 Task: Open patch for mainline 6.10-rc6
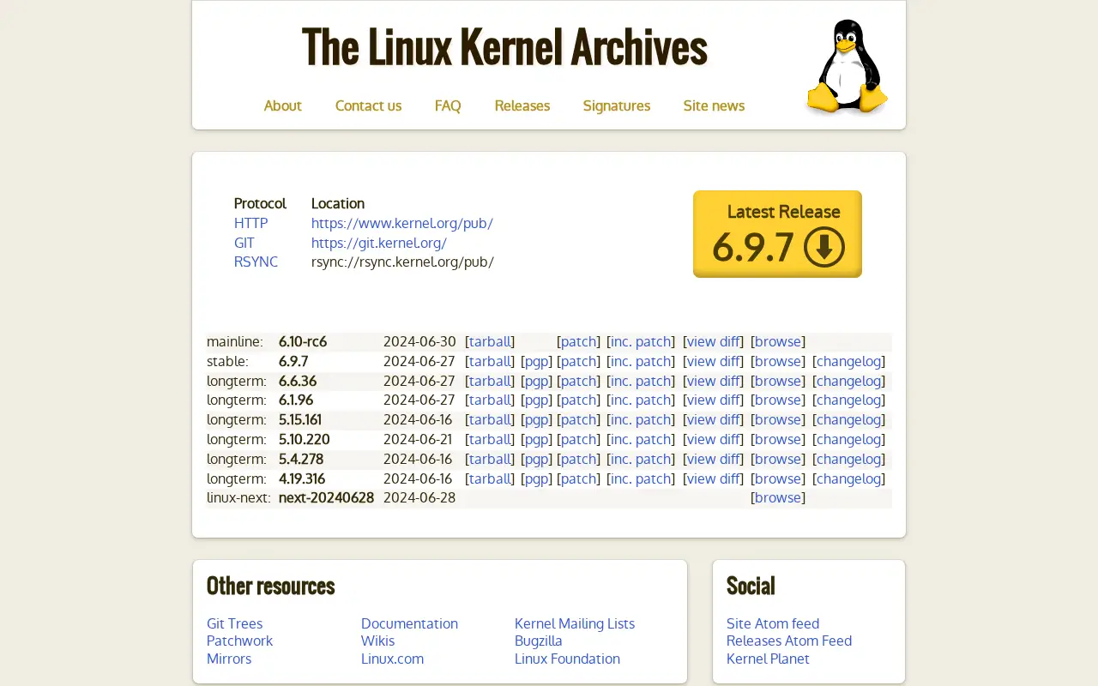[x=578, y=341]
